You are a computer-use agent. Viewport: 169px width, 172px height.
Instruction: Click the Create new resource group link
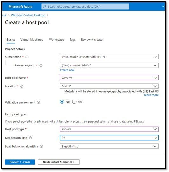[67, 70]
